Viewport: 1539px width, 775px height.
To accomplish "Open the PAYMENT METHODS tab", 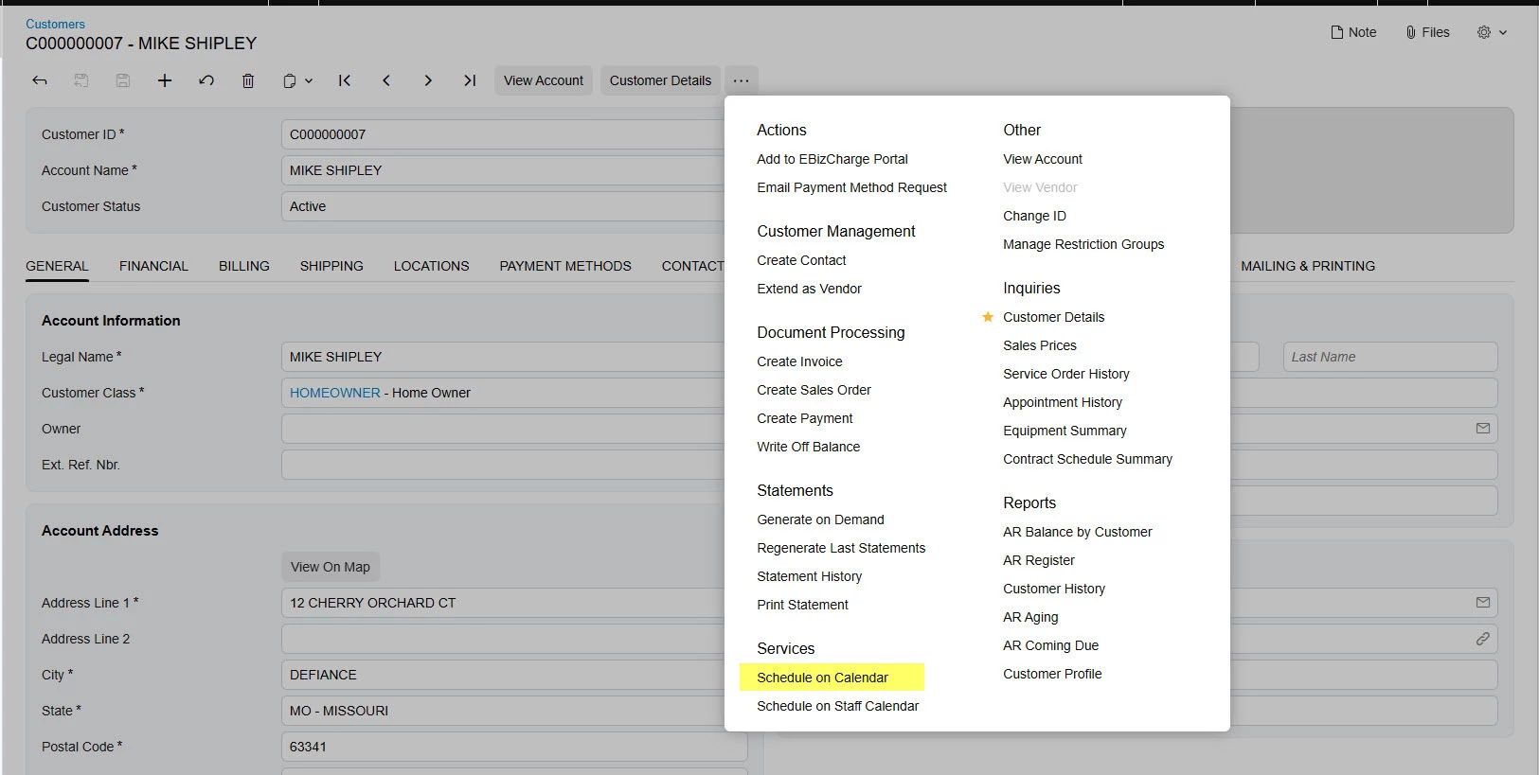I will click(565, 266).
